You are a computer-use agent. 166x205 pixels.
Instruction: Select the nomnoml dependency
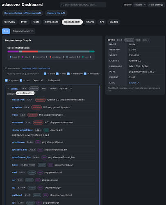(x=18, y=123)
